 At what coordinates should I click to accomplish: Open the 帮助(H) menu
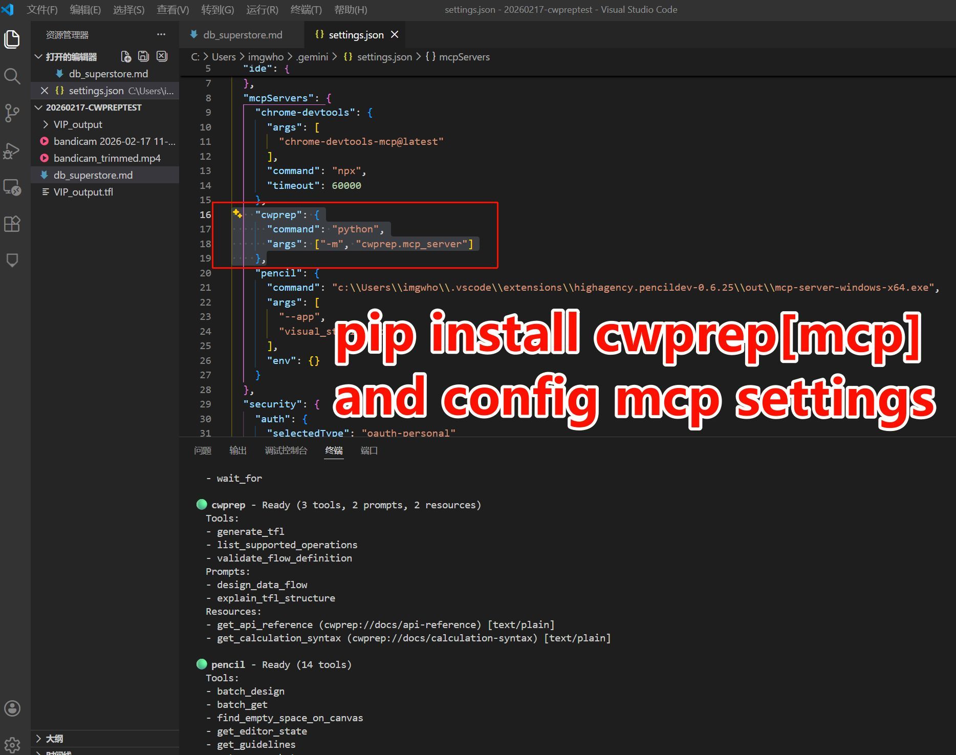pos(351,10)
